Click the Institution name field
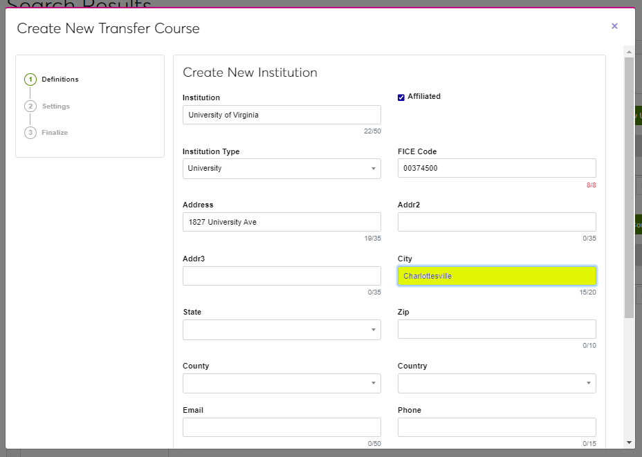This screenshot has height=457, width=642. (282, 115)
